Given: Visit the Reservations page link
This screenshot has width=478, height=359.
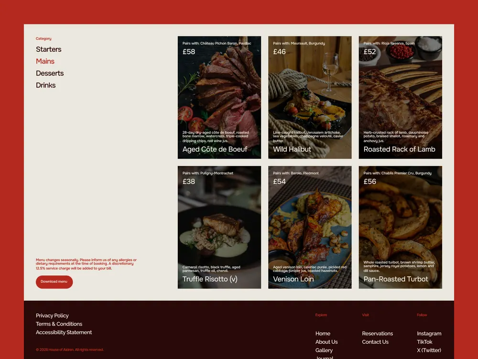Looking at the screenshot, I should [x=378, y=333].
